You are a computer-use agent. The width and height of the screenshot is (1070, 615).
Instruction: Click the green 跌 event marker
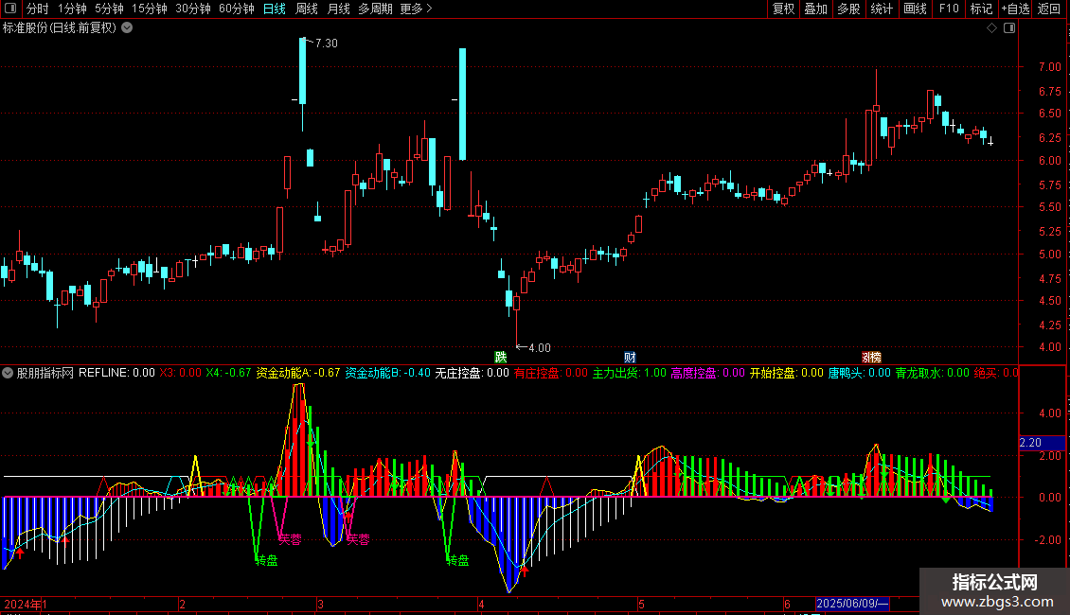(500, 358)
